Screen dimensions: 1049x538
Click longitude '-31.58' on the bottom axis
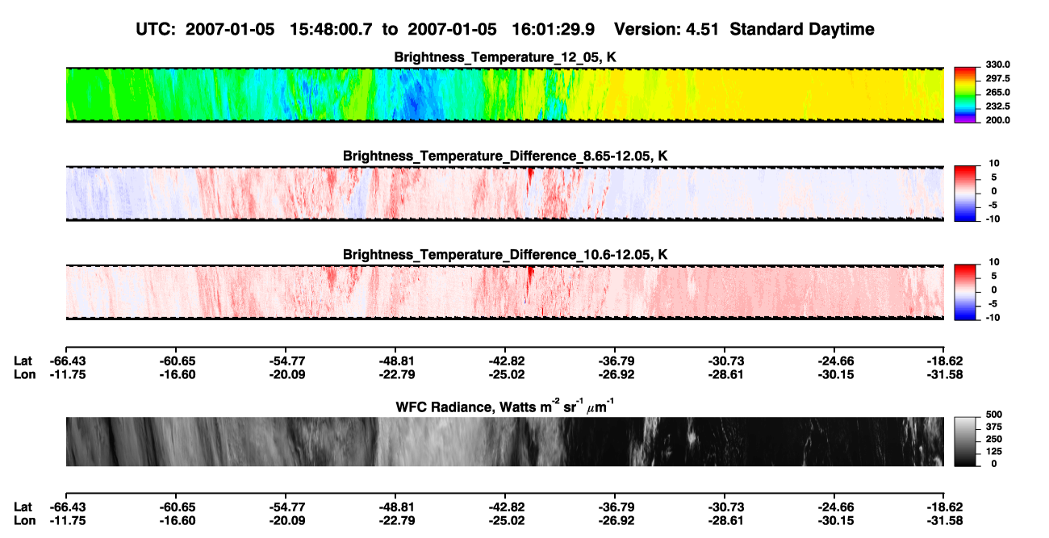point(944,521)
